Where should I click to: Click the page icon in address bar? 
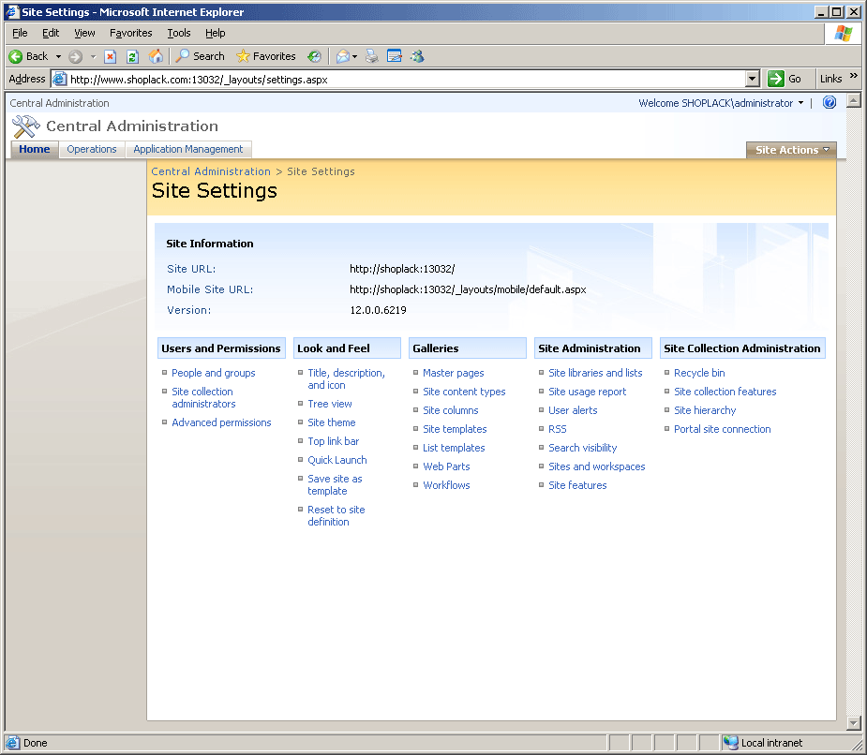(59, 79)
